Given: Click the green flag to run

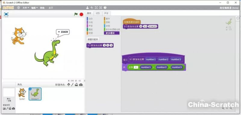Looking at the screenshot, I should pyautogui.click(x=76, y=14).
